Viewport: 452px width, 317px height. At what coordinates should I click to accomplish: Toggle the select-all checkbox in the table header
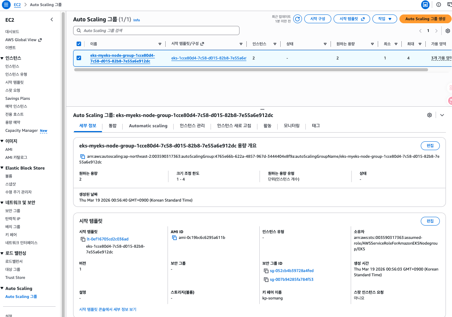click(79, 44)
